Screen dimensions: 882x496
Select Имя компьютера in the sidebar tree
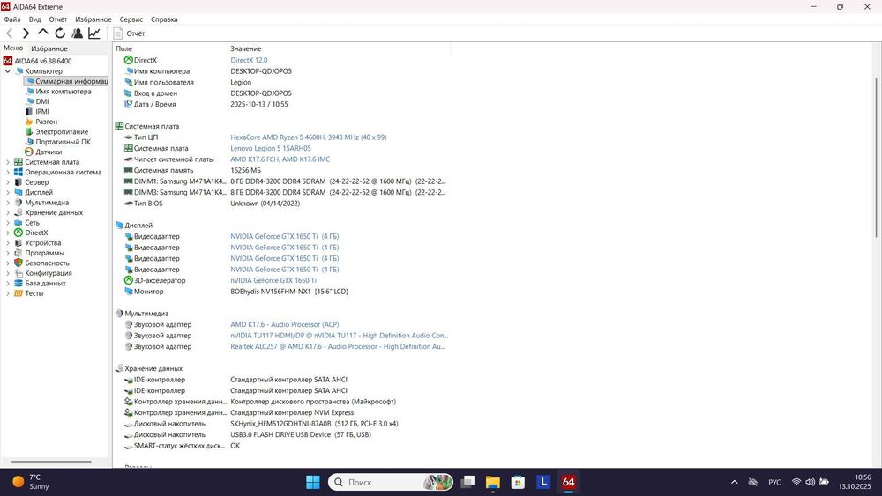click(58, 92)
